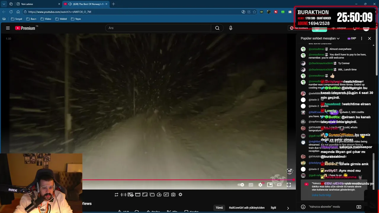This screenshot has height=213, width=379.
Task: Click the sparkle video enhance icon
Action: tap(166, 195)
